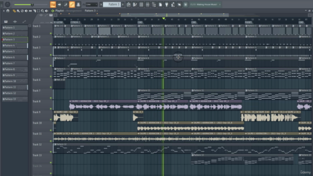Jump to the PUENTE timeline marker
This screenshot has height=176, width=313.
coord(248,22)
